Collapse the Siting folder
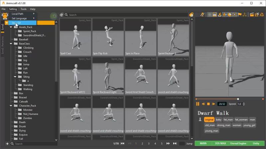This screenshot has width=266, height=149. tap(15, 77)
